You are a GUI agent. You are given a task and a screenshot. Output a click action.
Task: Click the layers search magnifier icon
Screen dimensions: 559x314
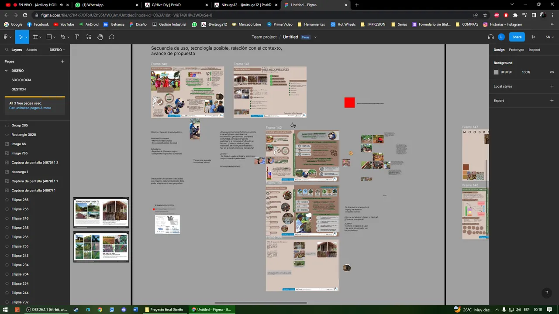click(x=7, y=50)
